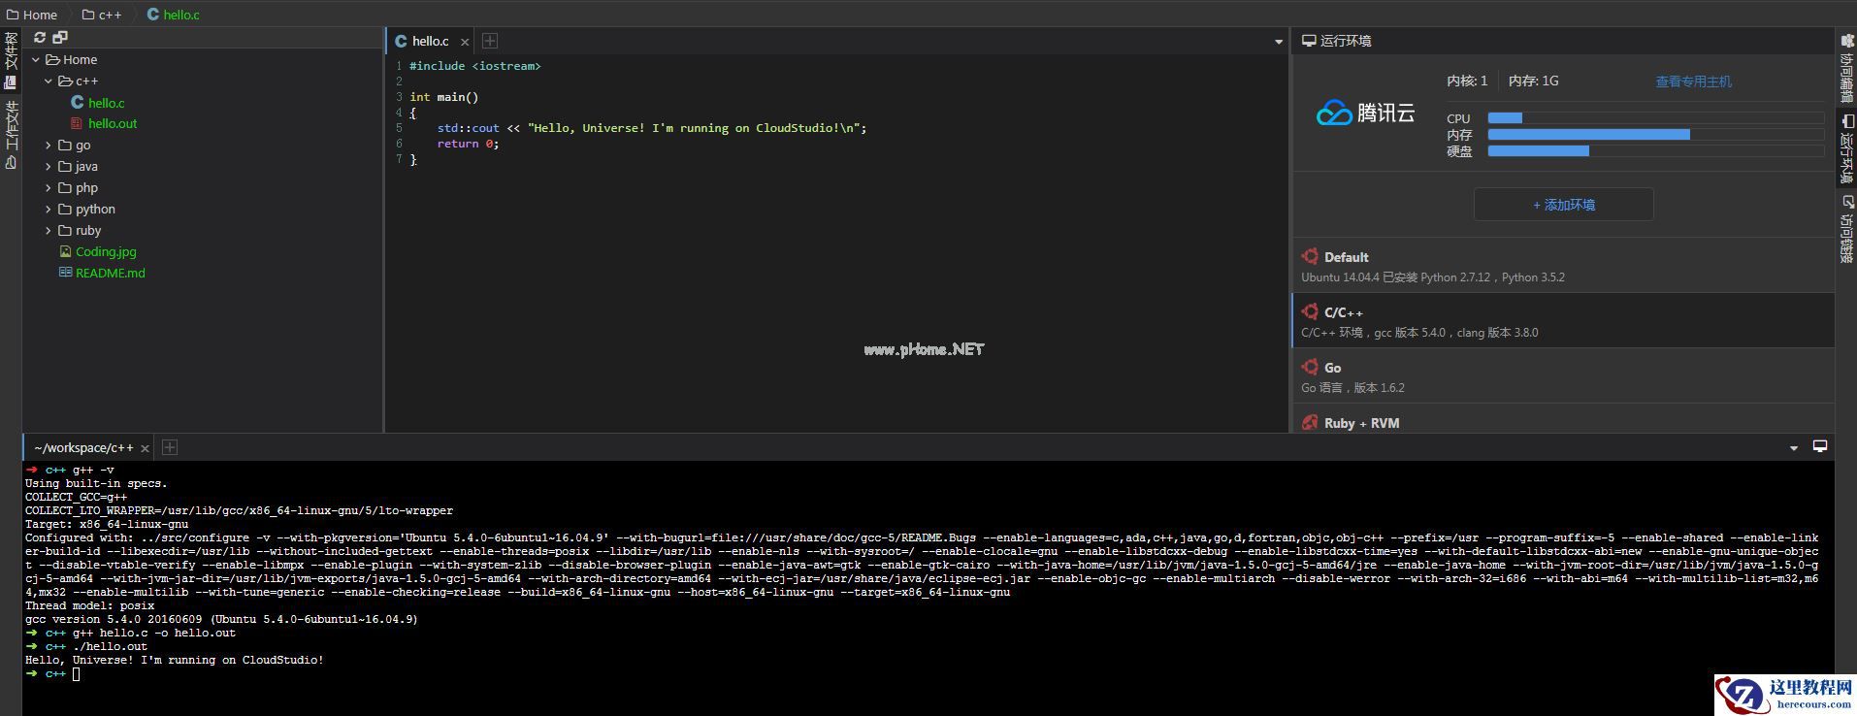Click the php folder icon in tree

pyautogui.click(x=65, y=187)
